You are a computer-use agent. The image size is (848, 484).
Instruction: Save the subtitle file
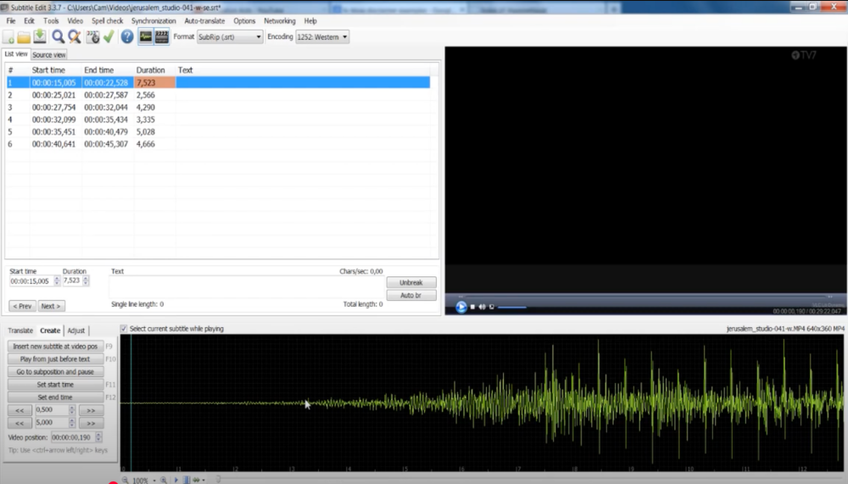(40, 36)
